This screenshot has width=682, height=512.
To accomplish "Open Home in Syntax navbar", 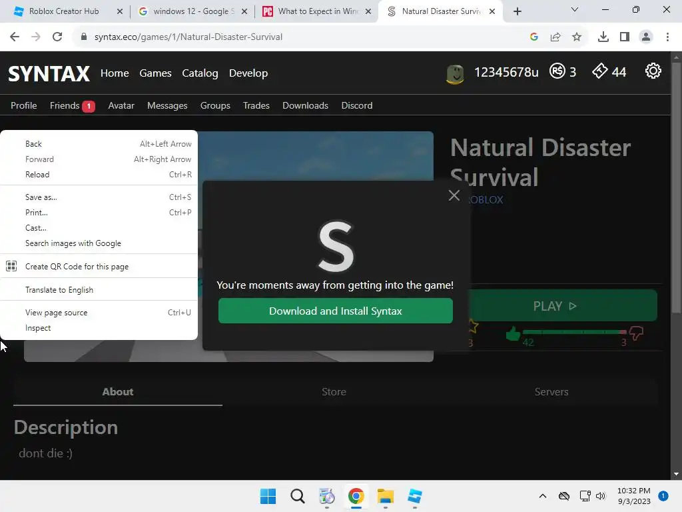I will [115, 73].
